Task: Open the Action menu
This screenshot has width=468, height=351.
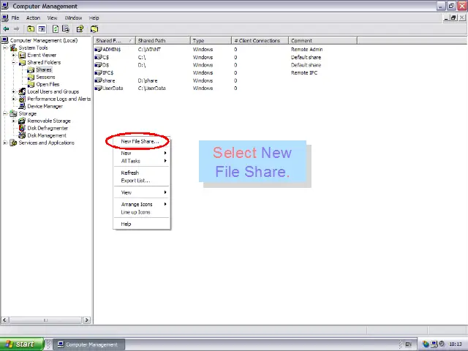Action: coord(33,18)
